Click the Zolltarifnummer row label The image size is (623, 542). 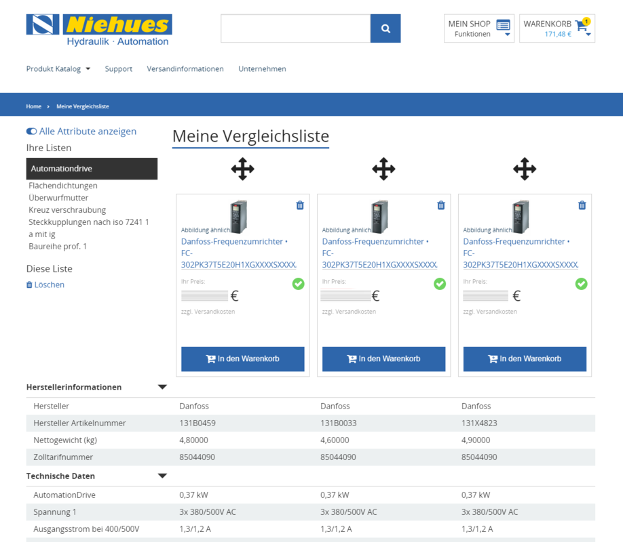[x=63, y=457]
